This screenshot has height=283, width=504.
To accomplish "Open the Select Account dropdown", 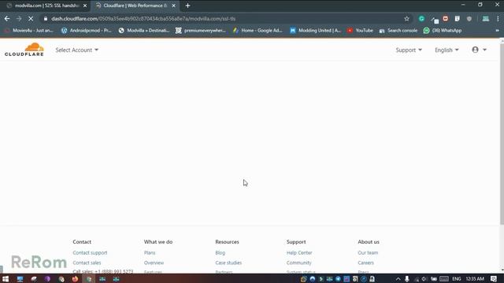I will coord(77,50).
